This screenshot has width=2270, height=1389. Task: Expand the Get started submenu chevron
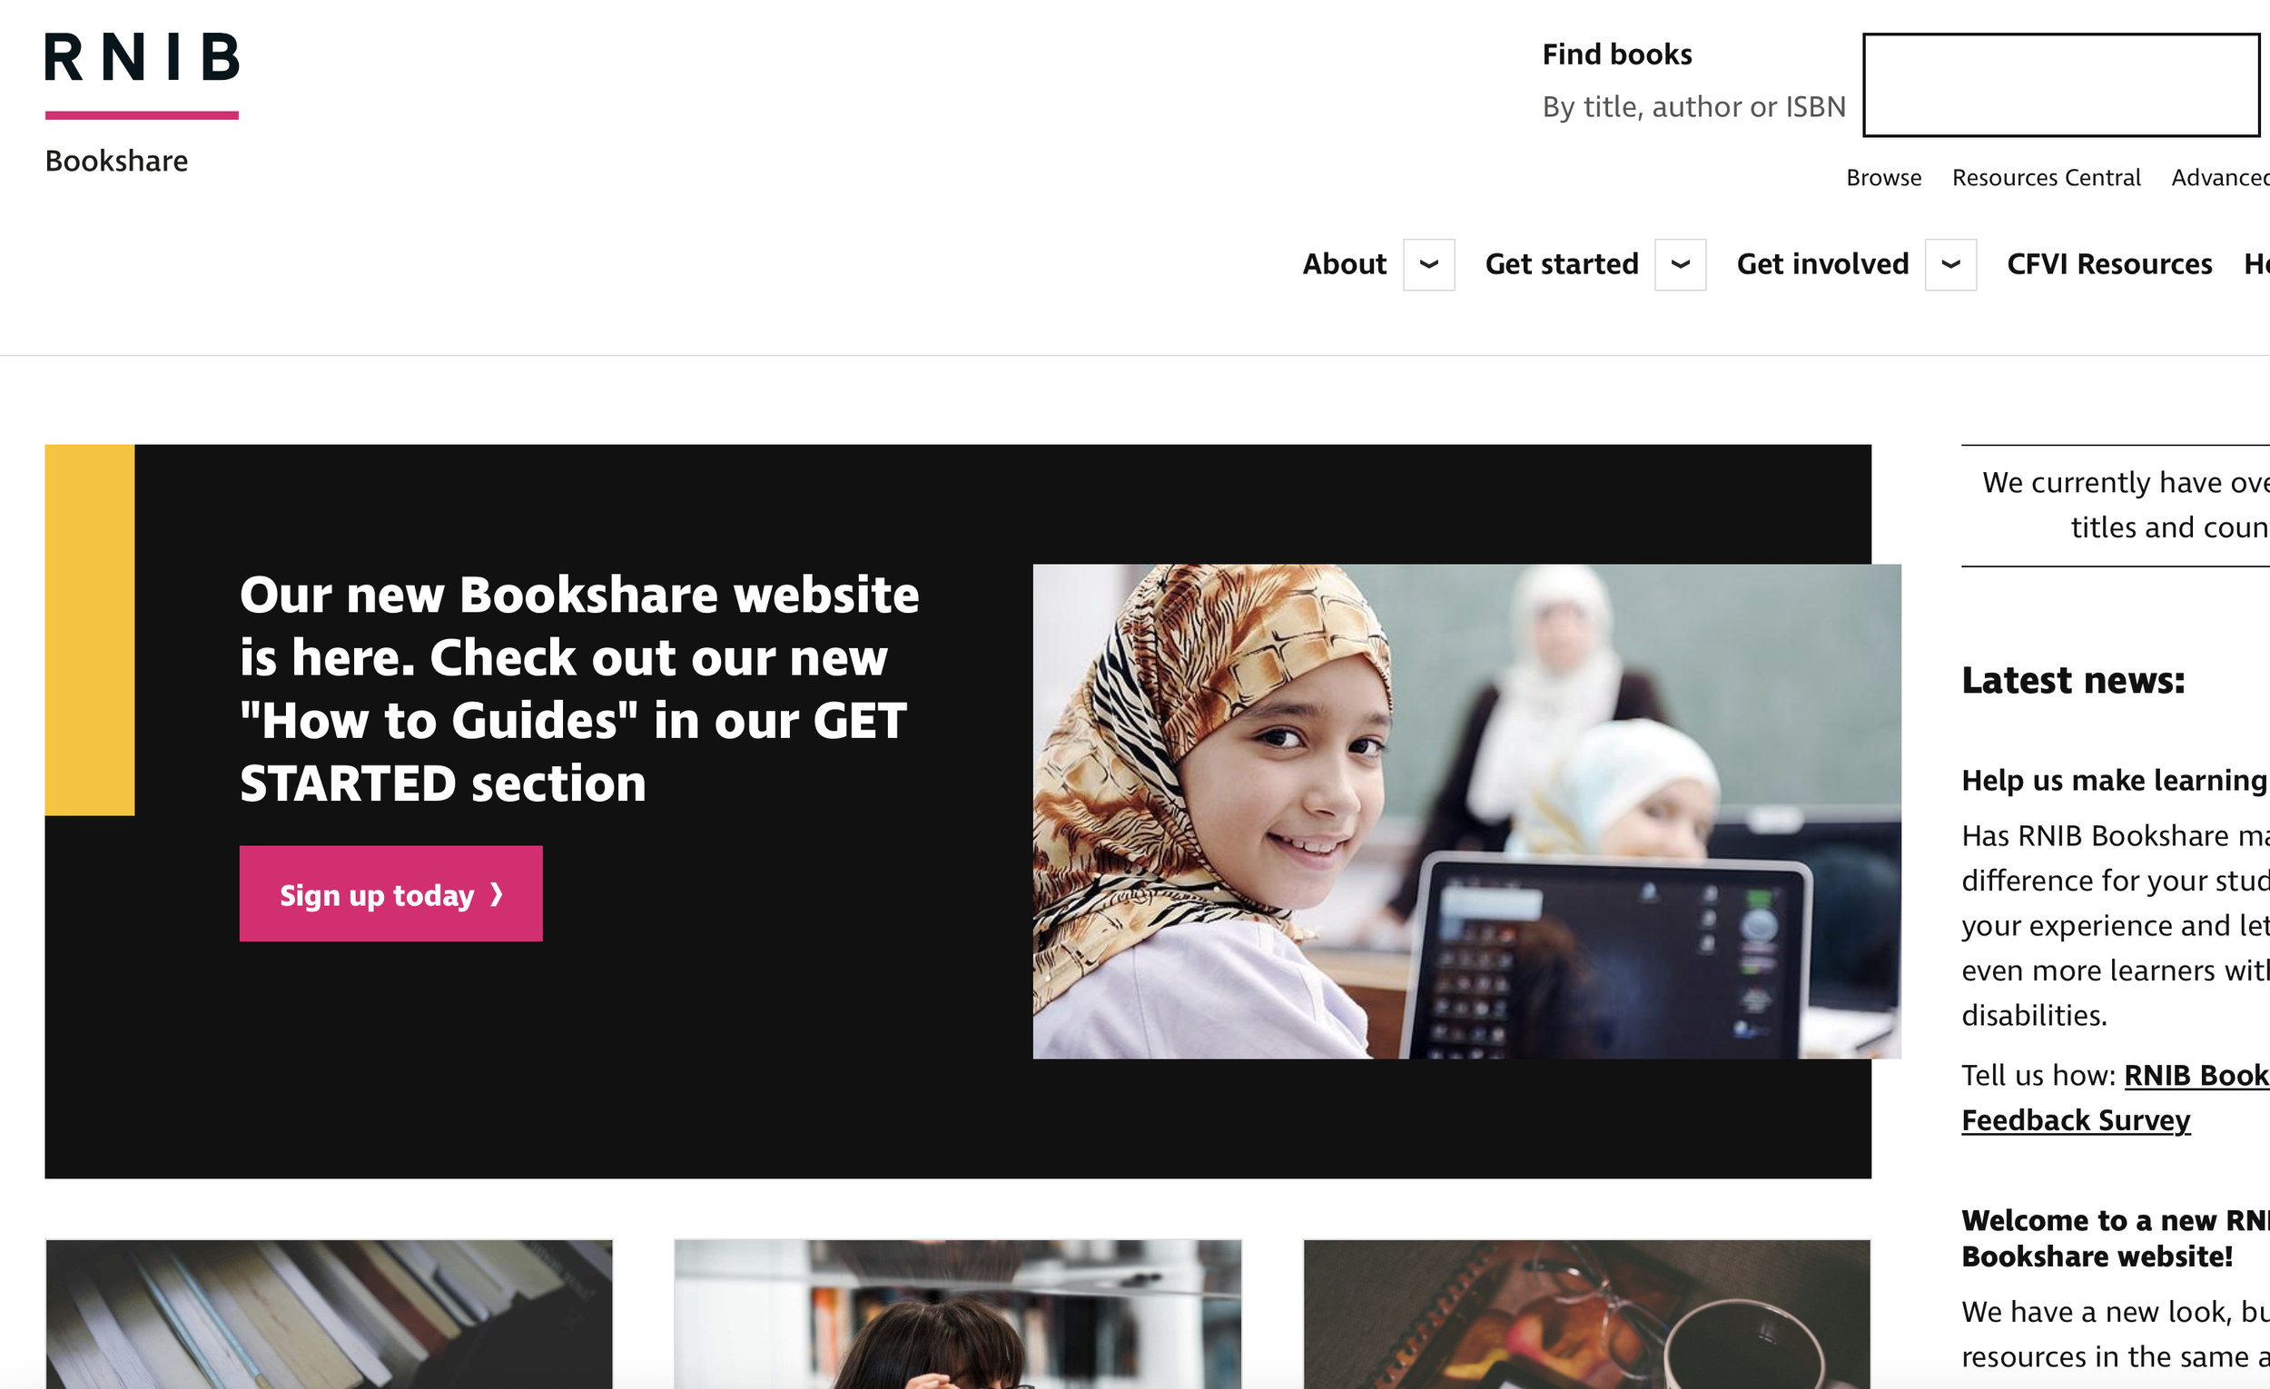1681,264
